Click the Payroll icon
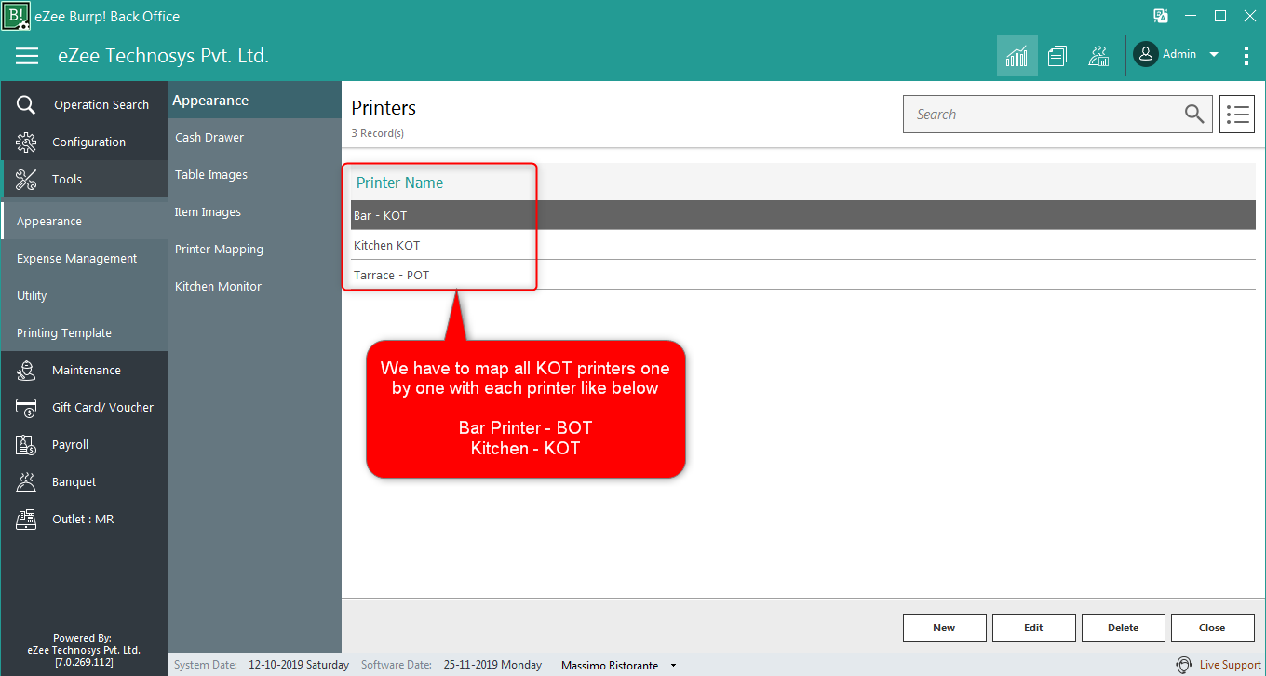This screenshot has height=676, width=1266. pyautogui.click(x=26, y=445)
